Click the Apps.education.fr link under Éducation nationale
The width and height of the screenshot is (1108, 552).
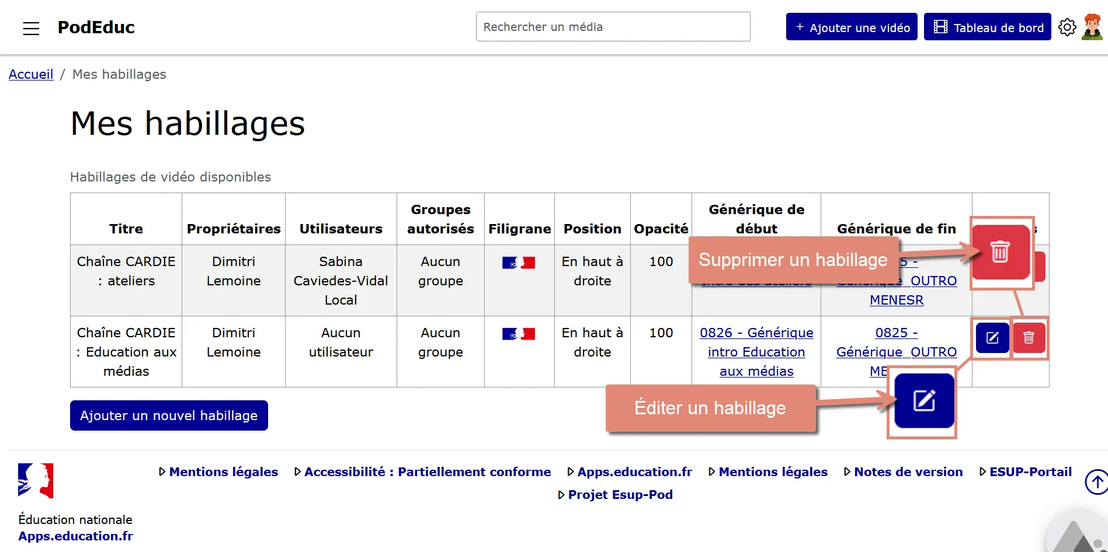[x=75, y=536]
